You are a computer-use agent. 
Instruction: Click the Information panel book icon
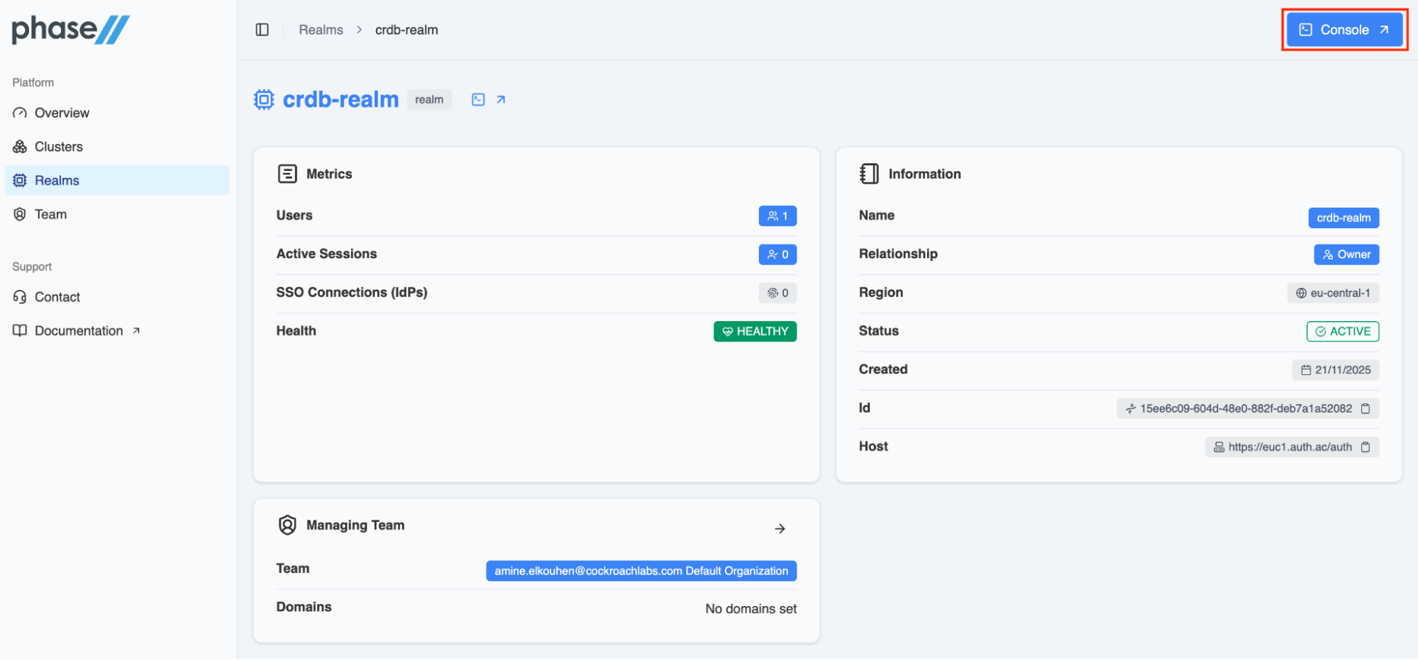pyautogui.click(x=869, y=173)
